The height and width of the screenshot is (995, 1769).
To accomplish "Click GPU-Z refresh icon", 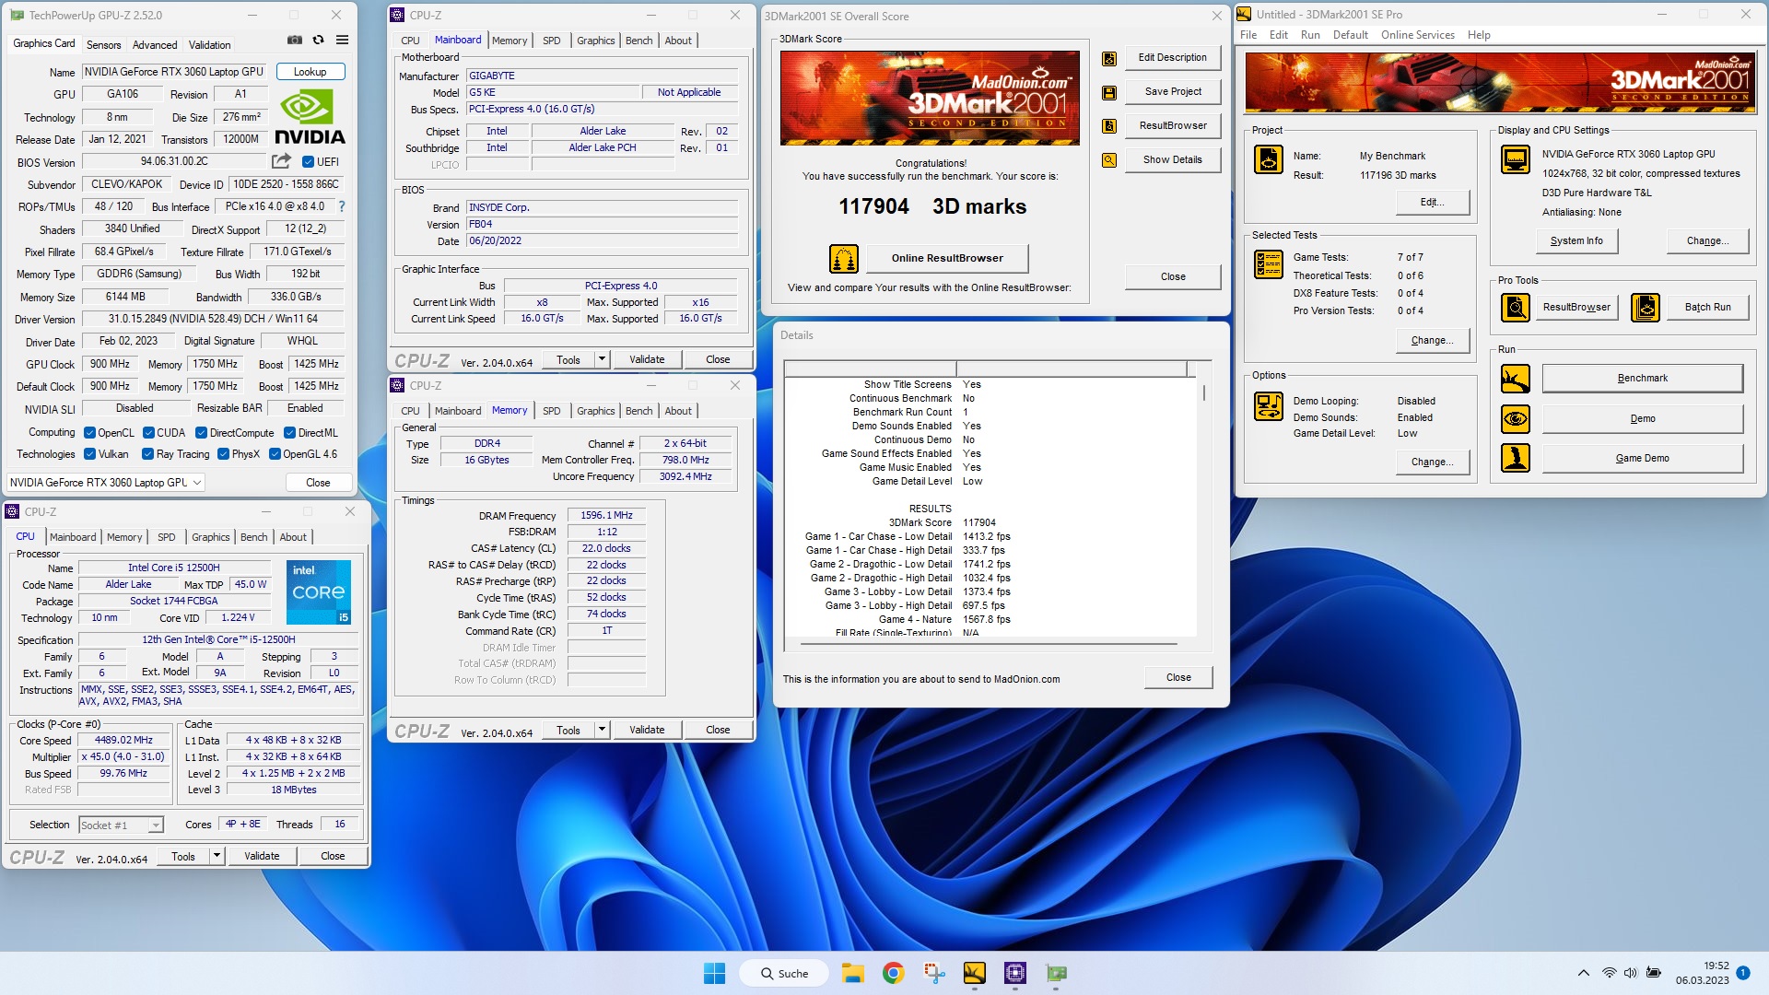I will tap(318, 40).
